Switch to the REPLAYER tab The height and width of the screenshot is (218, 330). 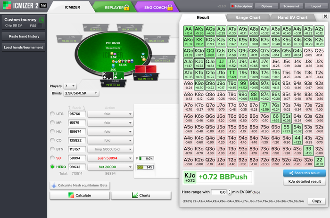click(x=115, y=8)
